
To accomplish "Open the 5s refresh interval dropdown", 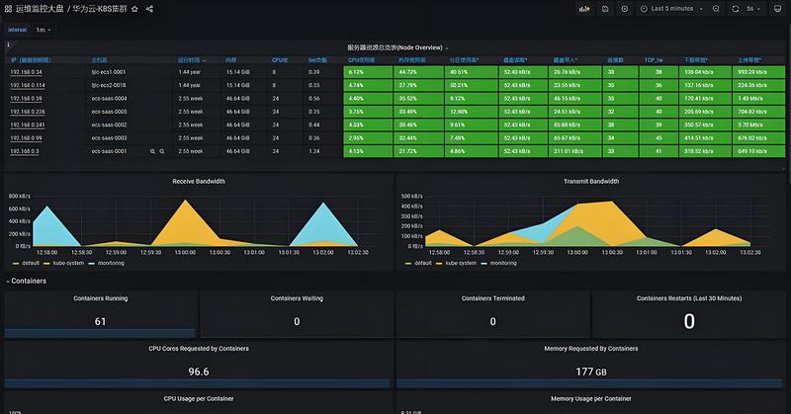I will [753, 9].
